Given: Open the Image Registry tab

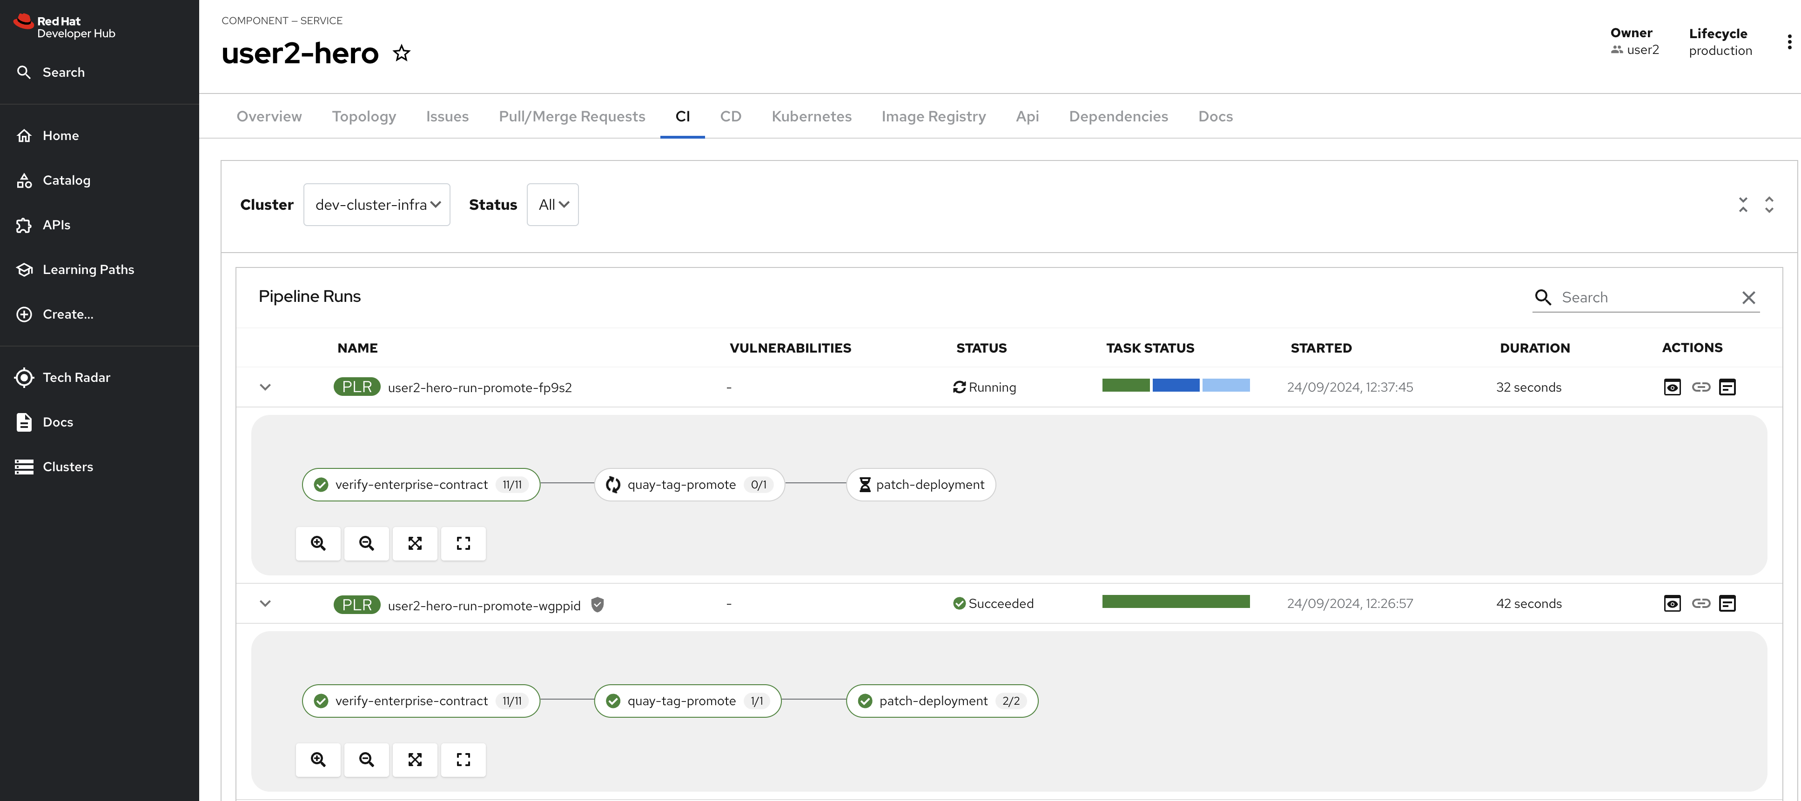Looking at the screenshot, I should point(934,117).
